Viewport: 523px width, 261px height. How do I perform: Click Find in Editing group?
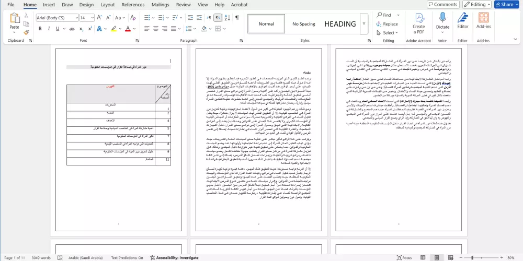[x=384, y=15]
